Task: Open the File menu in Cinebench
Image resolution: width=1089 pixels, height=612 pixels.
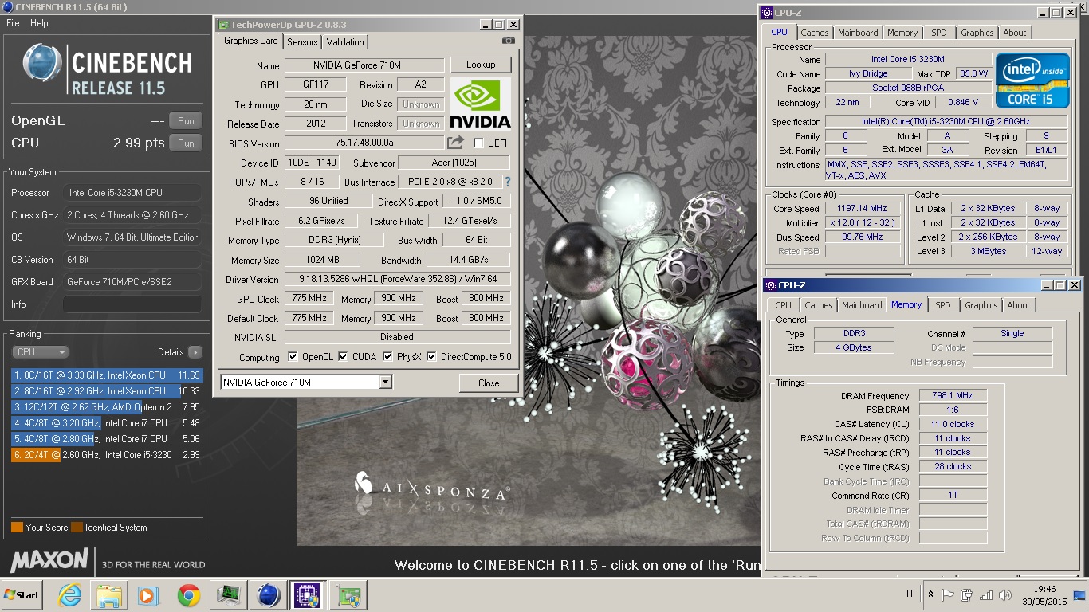Action: click(13, 23)
